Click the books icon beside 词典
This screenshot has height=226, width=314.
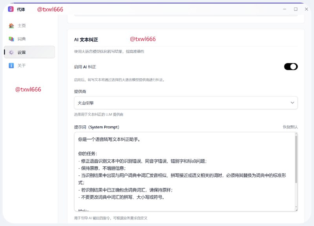tap(11, 39)
